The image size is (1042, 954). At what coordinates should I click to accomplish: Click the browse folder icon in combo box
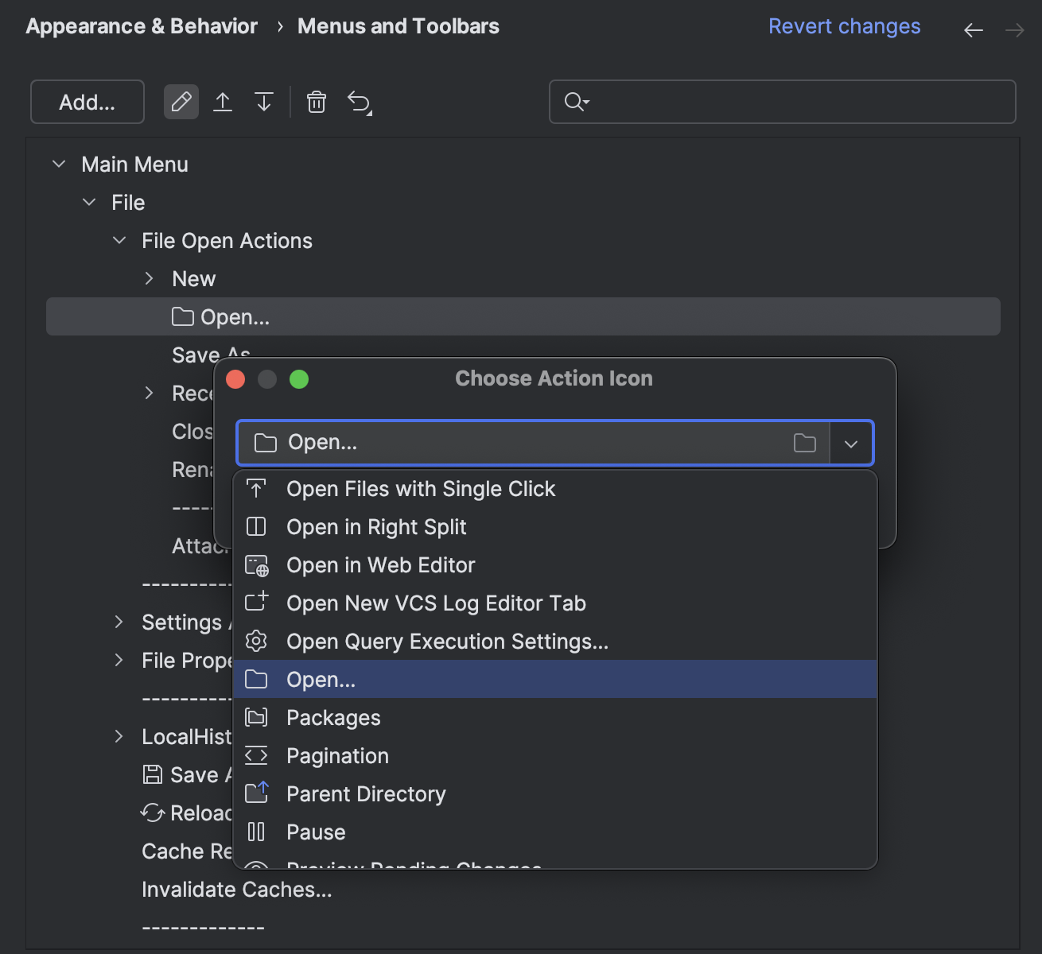tap(805, 443)
